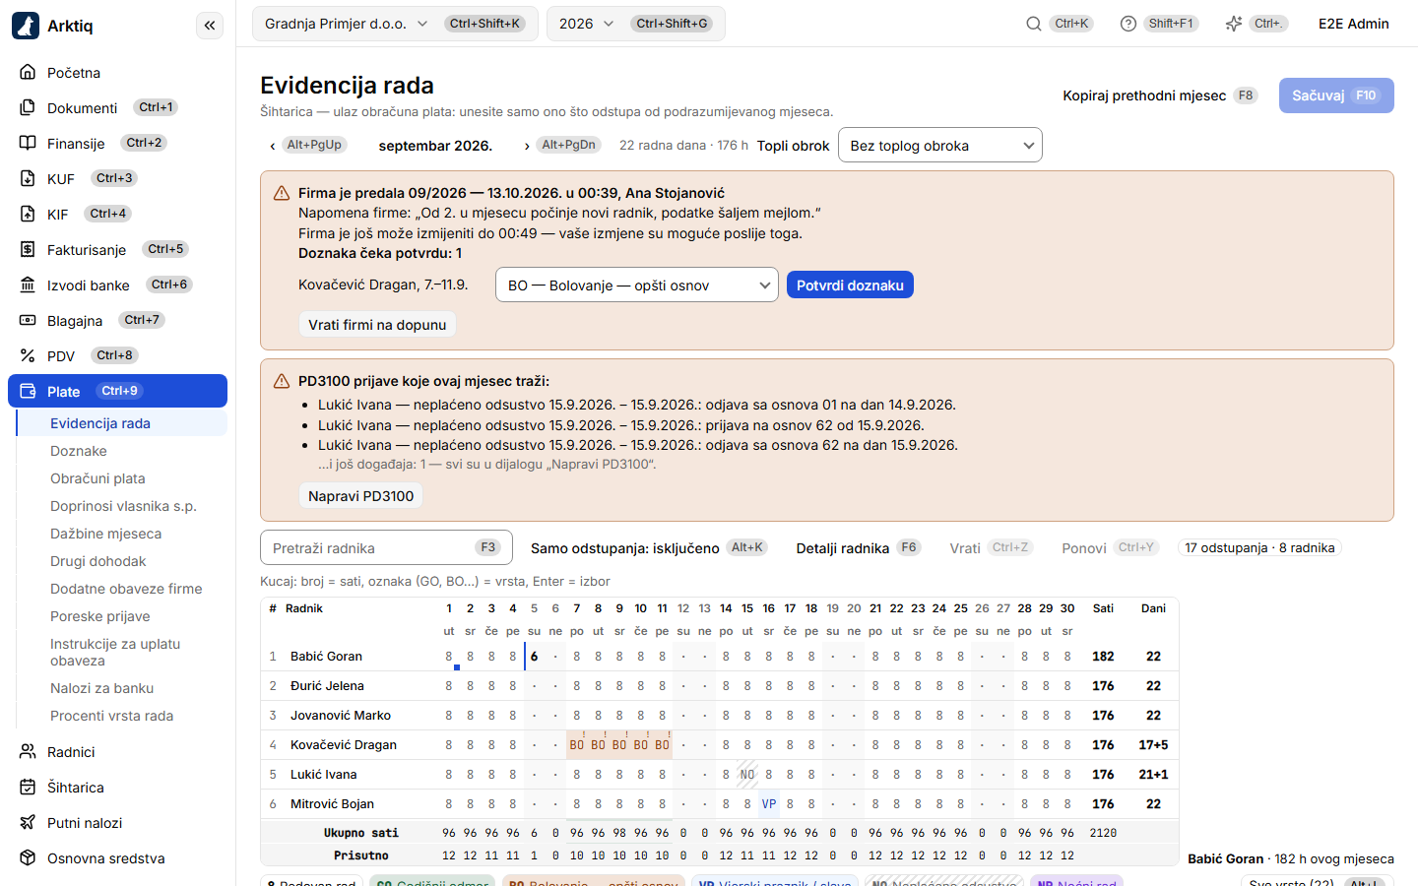Collapse the sidebar with the double-chevron icon
The height and width of the screenshot is (886, 1418).
click(210, 26)
